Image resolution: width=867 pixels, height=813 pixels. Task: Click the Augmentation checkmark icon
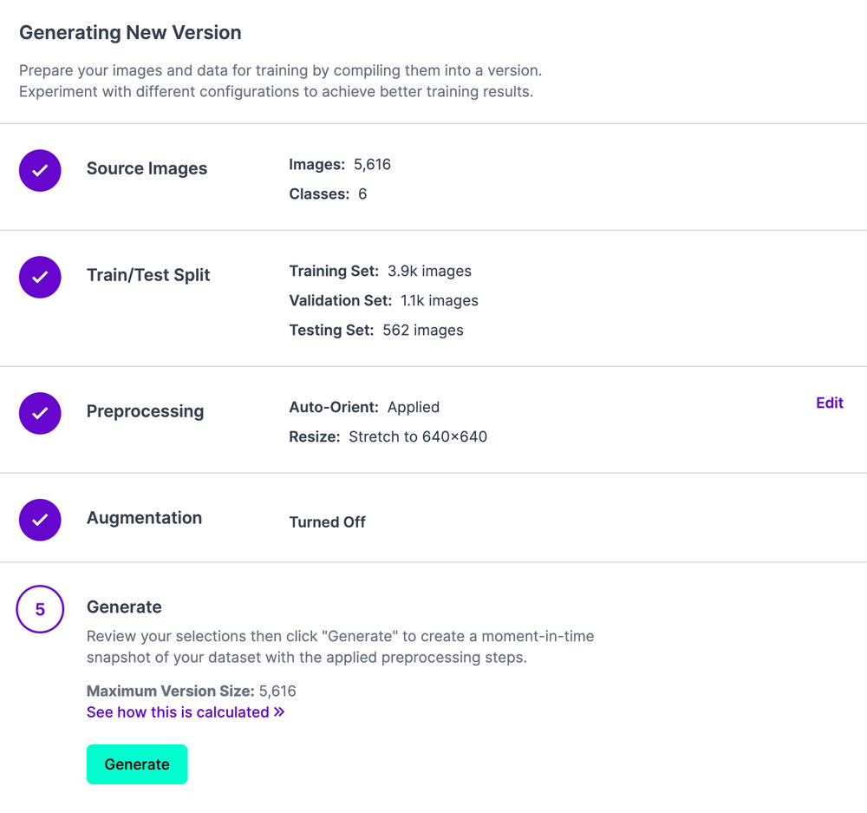(40, 520)
